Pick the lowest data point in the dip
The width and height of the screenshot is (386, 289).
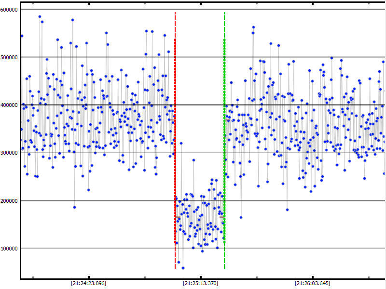tap(183, 268)
